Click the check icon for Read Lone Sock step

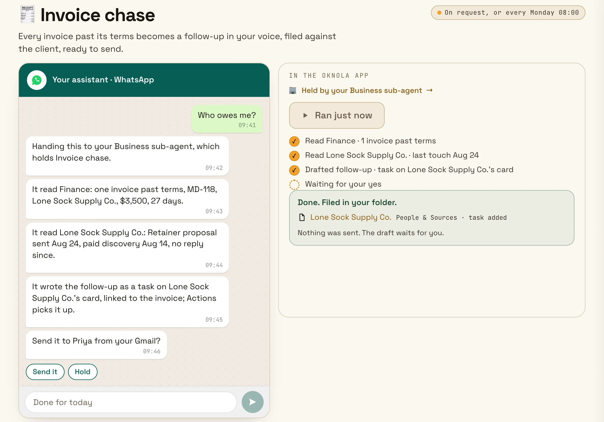pyautogui.click(x=294, y=156)
